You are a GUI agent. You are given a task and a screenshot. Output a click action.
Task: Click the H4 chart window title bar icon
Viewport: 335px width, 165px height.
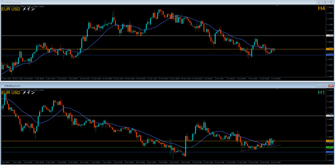[x=2, y=2]
